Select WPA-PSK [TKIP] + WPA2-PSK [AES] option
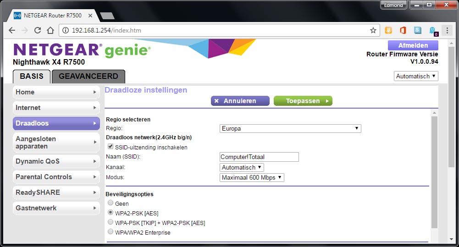The image size is (459, 247). 111,222
